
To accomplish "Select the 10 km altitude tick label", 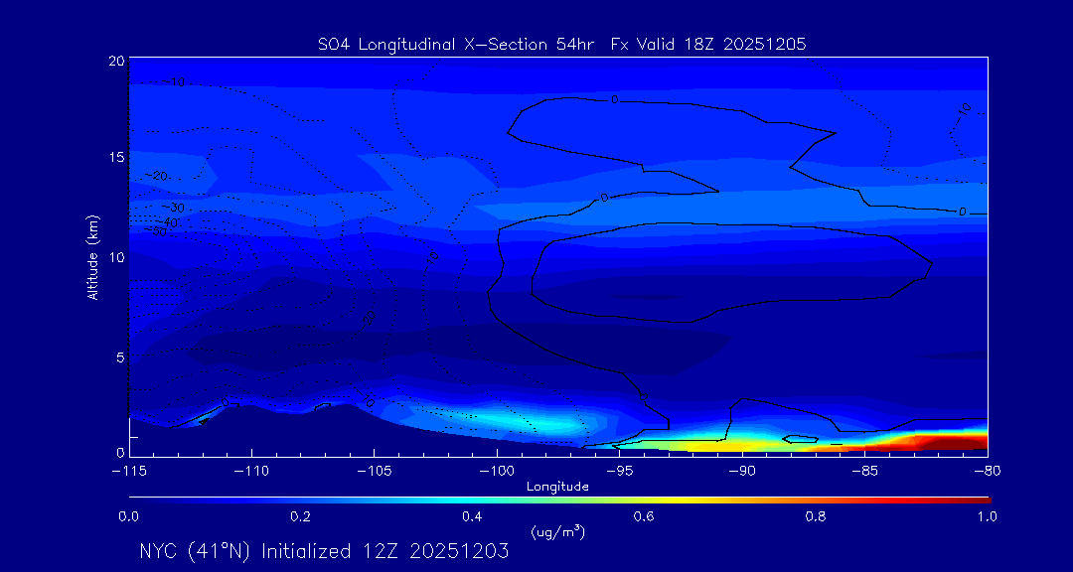I will (115, 257).
